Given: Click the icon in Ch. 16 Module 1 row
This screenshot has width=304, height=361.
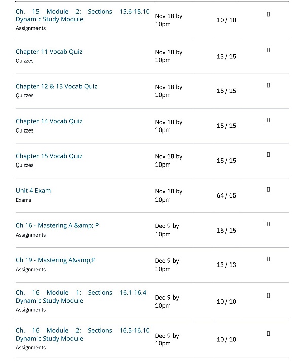Looking at the screenshot, I should coord(268,295).
